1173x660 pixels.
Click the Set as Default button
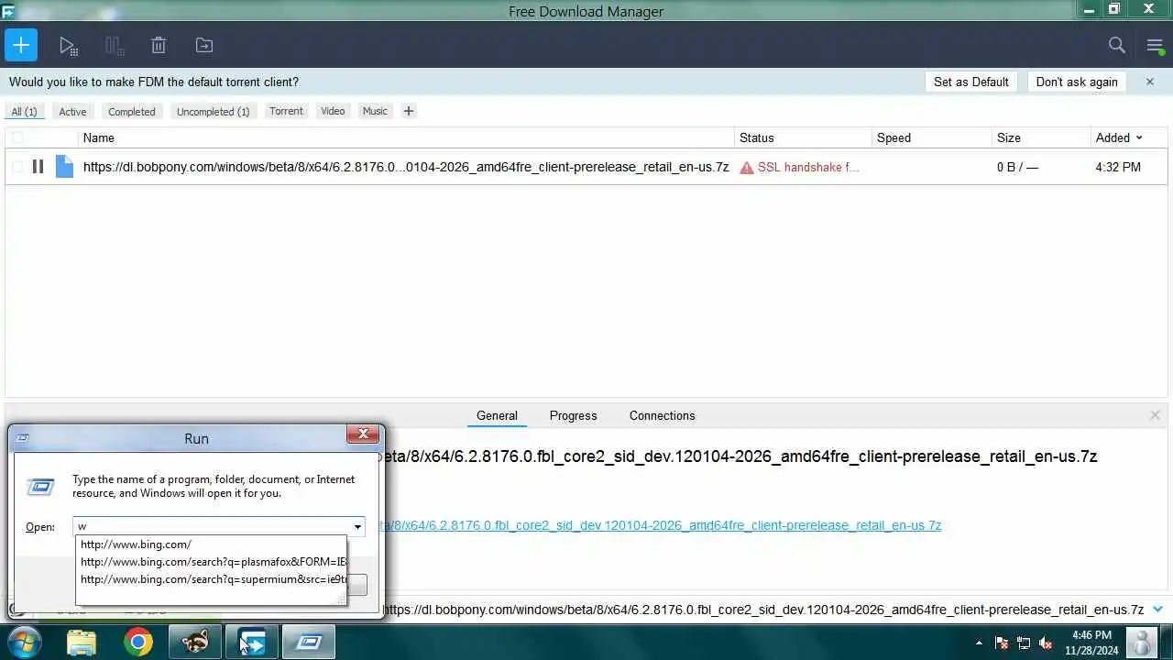[x=971, y=82]
